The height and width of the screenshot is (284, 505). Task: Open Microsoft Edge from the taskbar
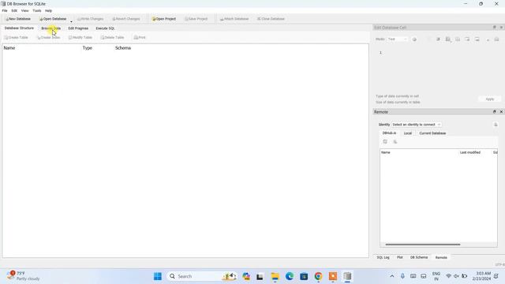tap(290, 276)
